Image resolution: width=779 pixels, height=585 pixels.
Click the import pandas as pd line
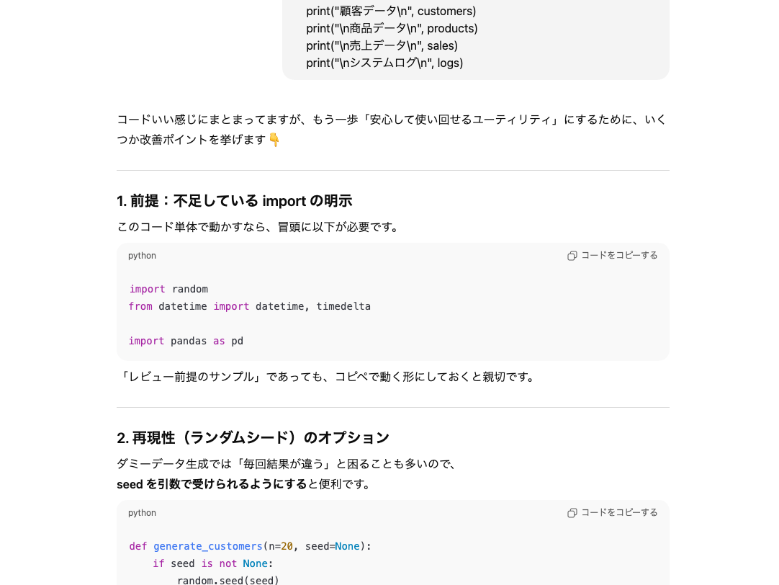click(185, 341)
